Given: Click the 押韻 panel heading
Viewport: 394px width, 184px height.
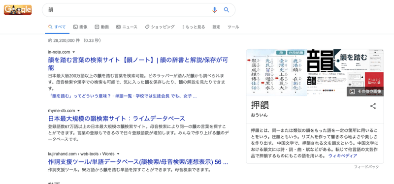Looking at the screenshot, I should click(260, 105).
